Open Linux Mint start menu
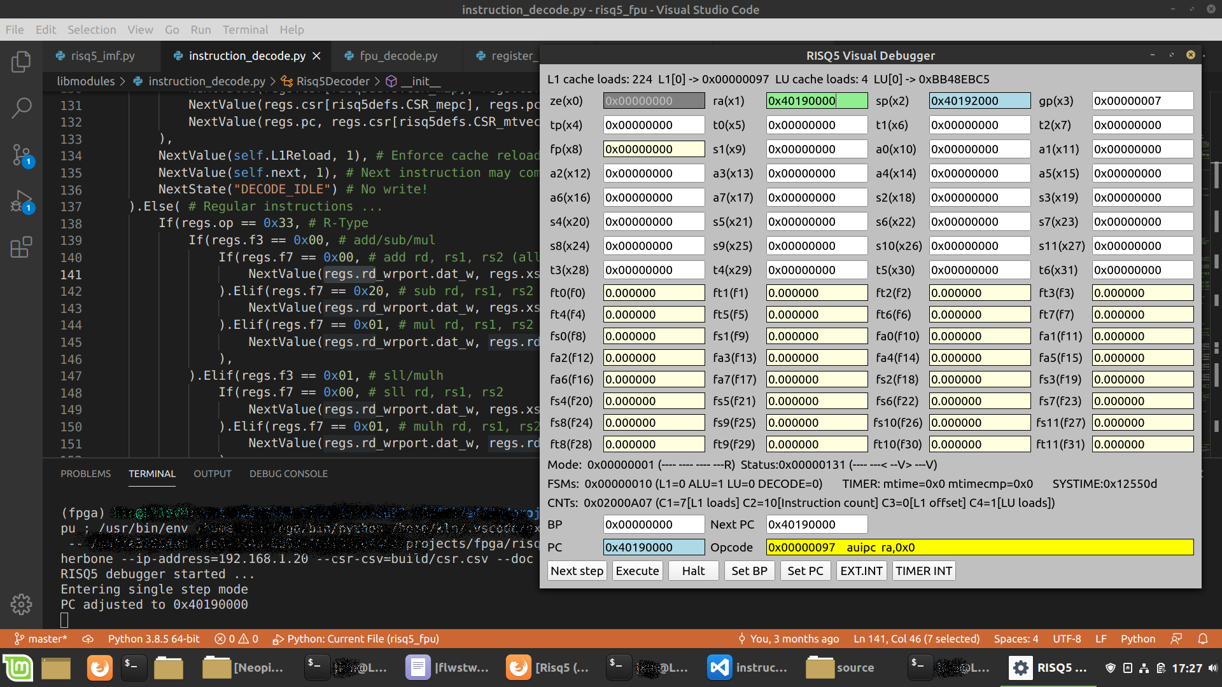Image resolution: width=1222 pixels, height=687 pixels. (18, 668)
